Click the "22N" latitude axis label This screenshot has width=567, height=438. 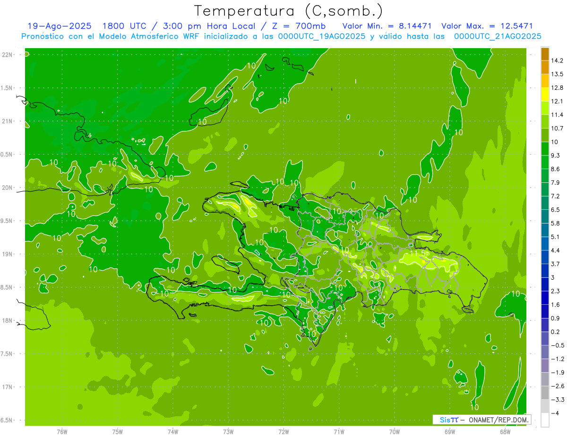pyautogui.click(x=8, y=55)
